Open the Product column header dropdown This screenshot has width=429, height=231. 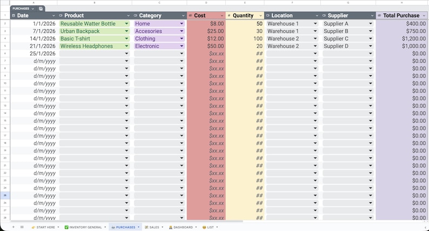tap(128, 16)
